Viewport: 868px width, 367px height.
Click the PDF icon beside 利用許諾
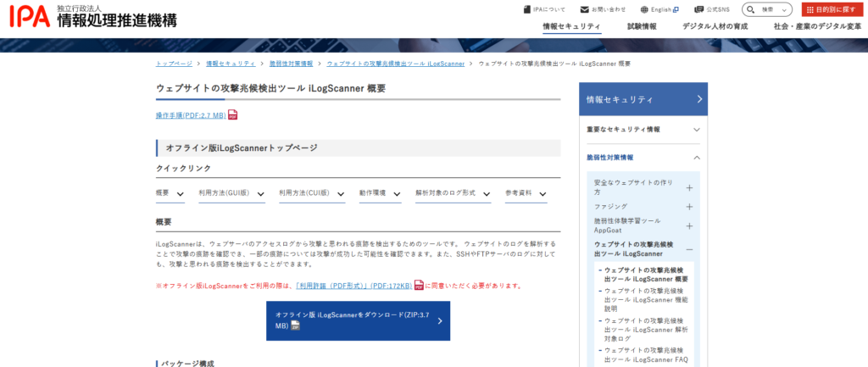419,286
